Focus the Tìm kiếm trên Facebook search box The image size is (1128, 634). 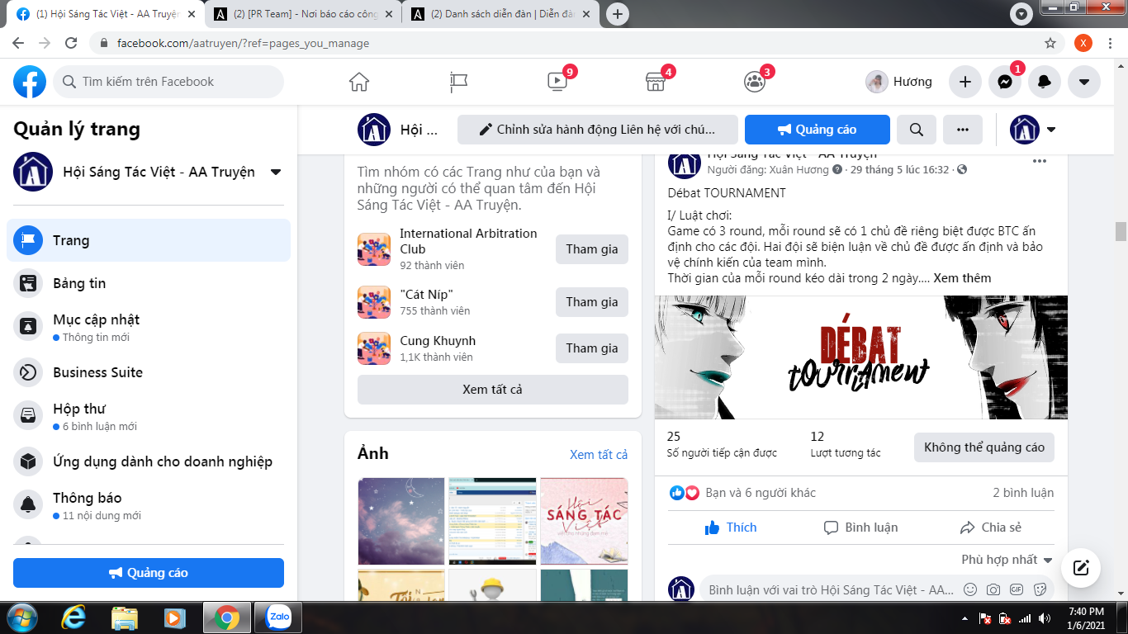[168, 82]
